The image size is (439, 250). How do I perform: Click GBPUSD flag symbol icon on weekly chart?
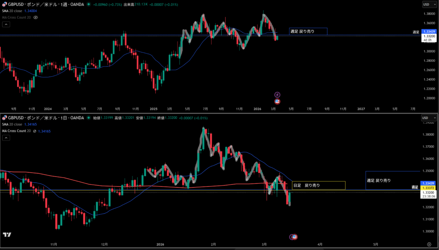tap(5, 4)
